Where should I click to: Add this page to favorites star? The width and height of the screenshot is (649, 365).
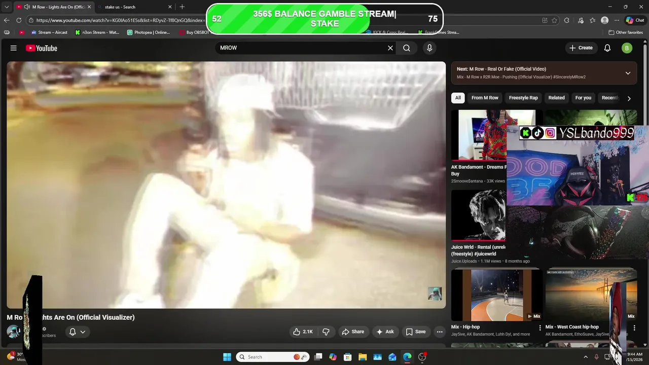554,20
